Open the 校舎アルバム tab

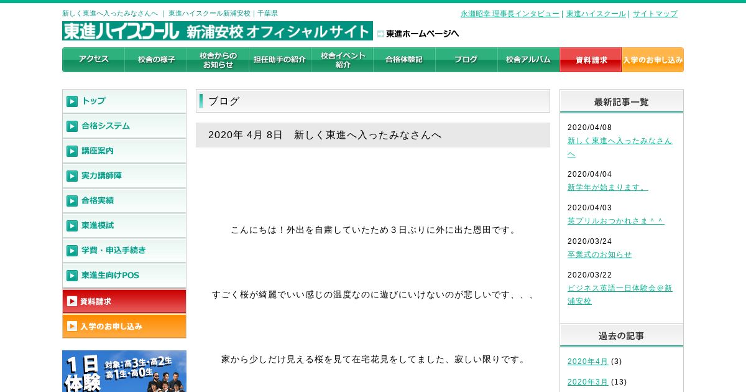coord(528,60)
